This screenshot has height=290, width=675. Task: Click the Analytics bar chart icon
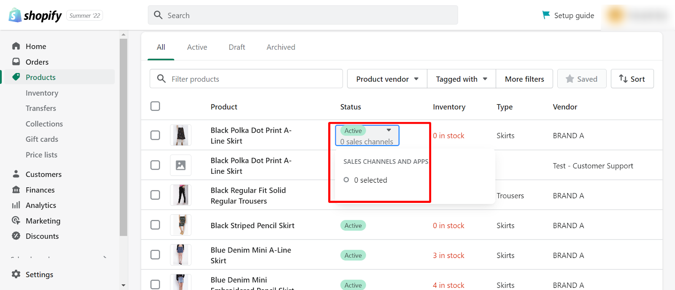point(16,205)
